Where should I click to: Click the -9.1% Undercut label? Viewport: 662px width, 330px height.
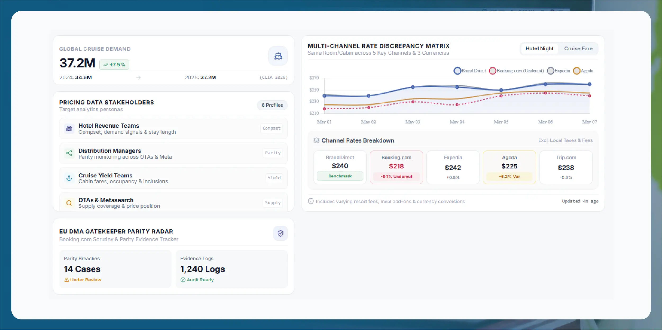click(x=397, y=177)
